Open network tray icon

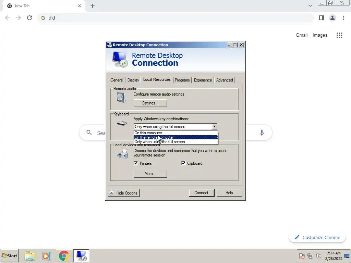310,255
